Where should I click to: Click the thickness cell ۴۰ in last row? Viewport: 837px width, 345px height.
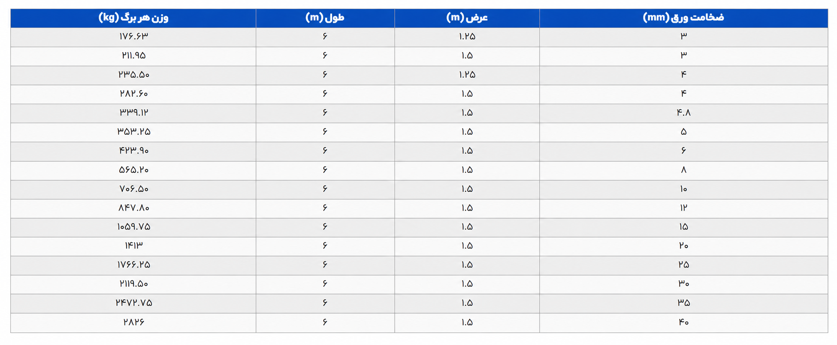(683, 323)
